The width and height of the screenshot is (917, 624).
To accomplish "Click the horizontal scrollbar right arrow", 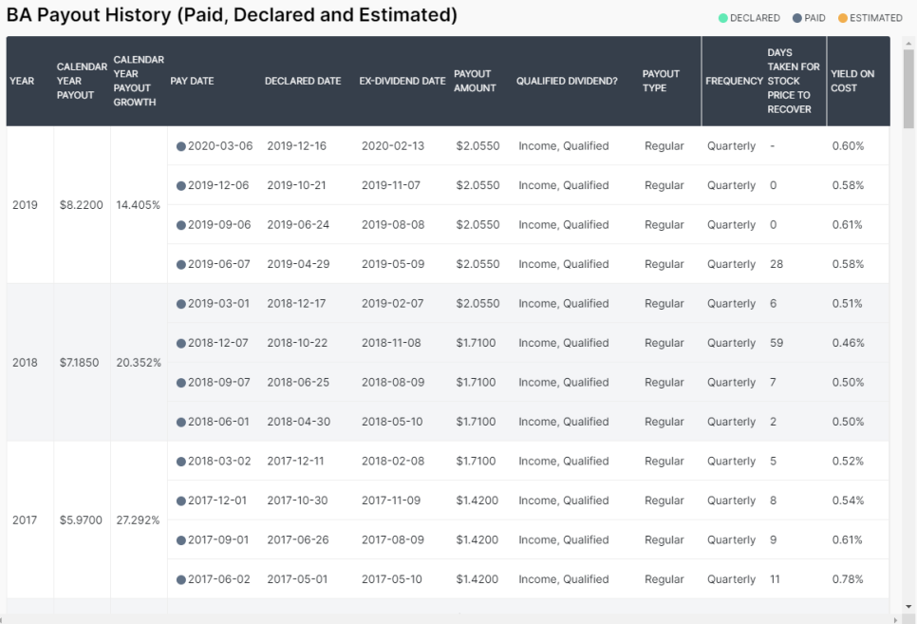I will [x=895, y=619].
